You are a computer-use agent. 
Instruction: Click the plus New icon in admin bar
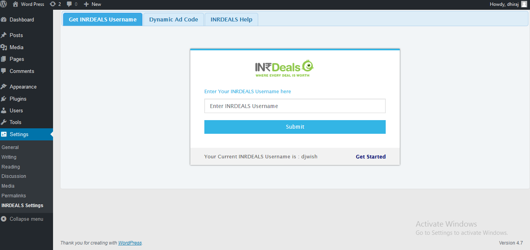(87, 4)
